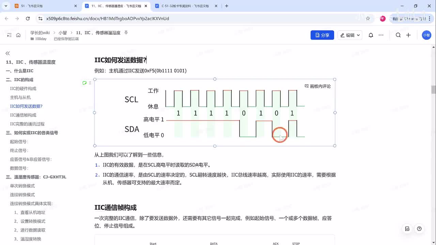Open site info icon in the address bar
This screenshot has width=436, height=245.
tap(40, 18)
